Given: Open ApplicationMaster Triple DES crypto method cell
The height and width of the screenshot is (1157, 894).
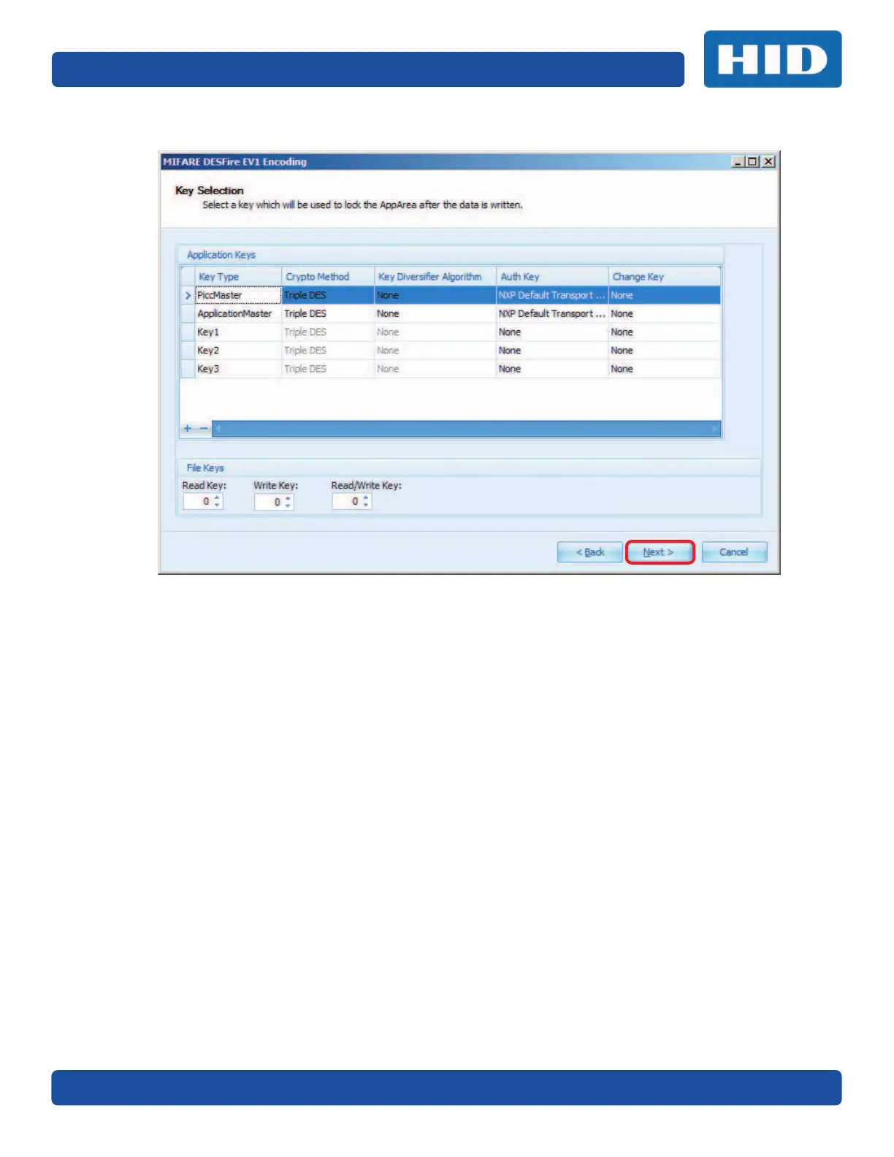Looking at the screenshot, I should pyautogui.click(x=328, y=313).
